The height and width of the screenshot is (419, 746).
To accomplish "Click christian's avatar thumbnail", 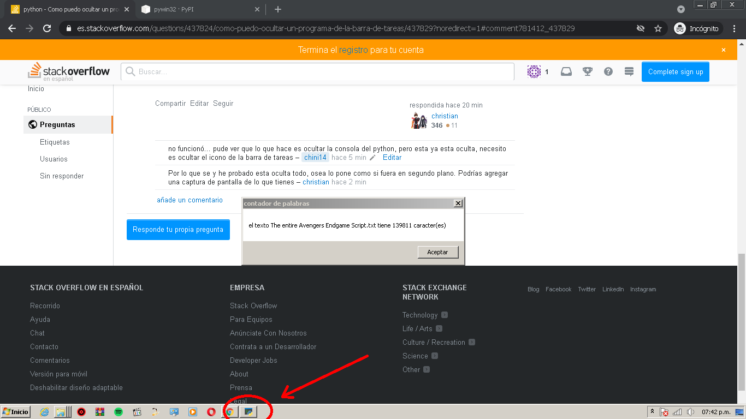I will point(419,120).
